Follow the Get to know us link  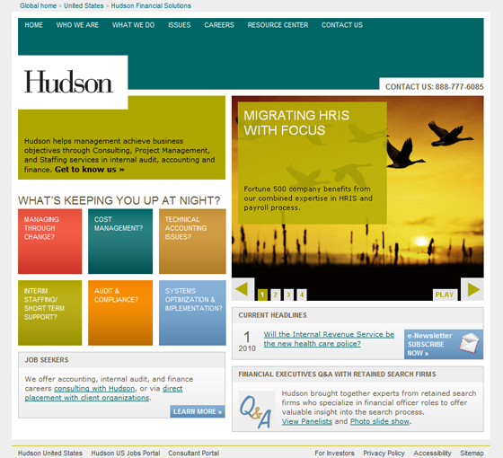click(90, 170)
